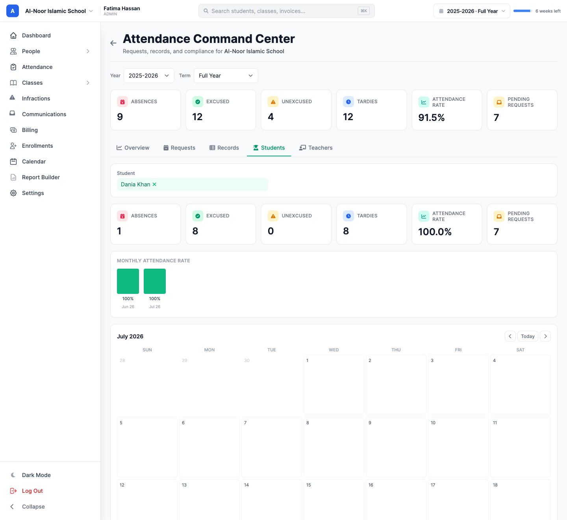Click the green Excused check icon in top summary
The image size is (567, 520).
coord(198,102)
